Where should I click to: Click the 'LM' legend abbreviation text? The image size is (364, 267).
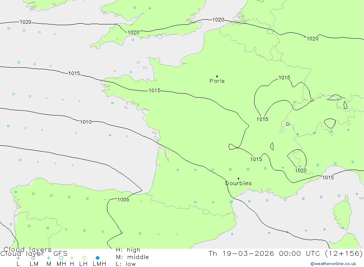coord(34,264)
